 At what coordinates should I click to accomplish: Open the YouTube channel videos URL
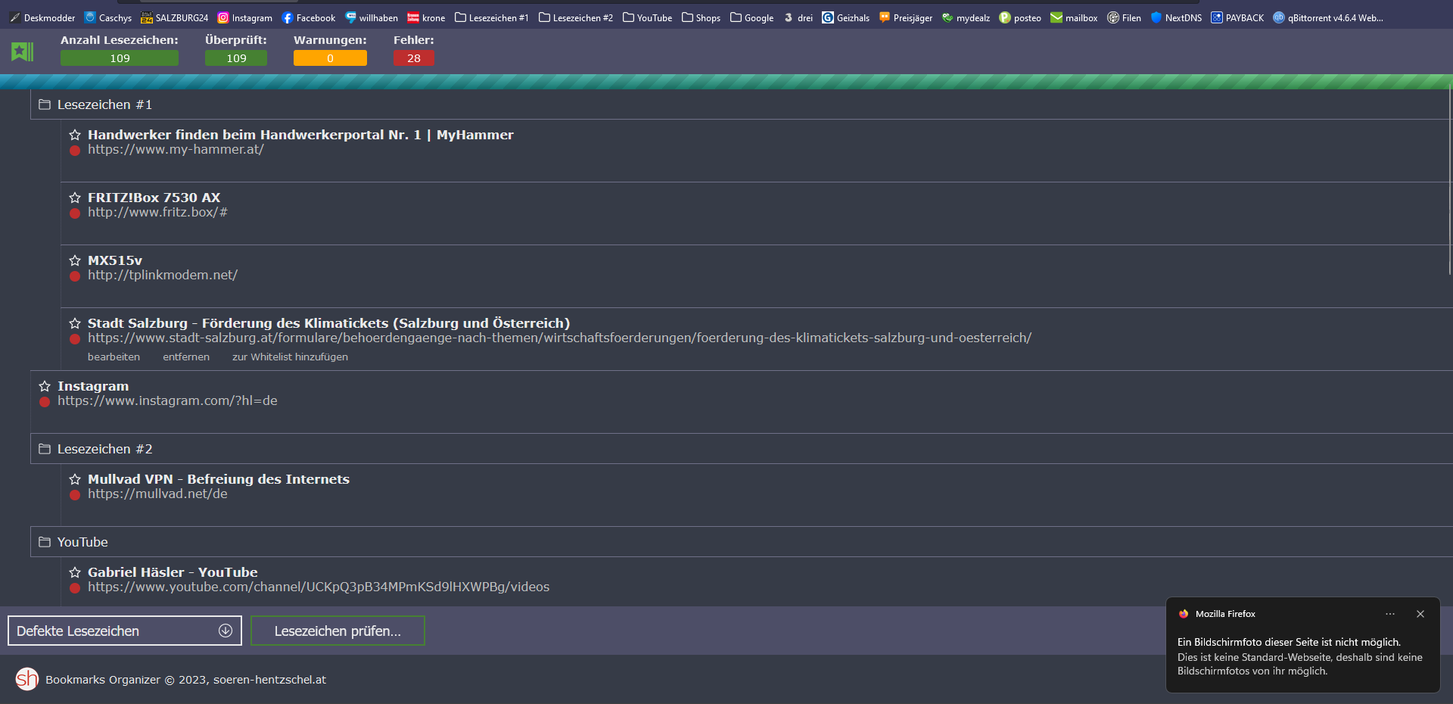tap(319, 587)
